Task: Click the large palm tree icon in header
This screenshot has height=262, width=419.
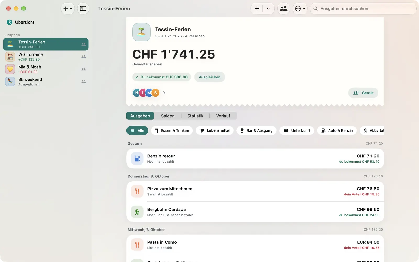Action: point(141,32)
